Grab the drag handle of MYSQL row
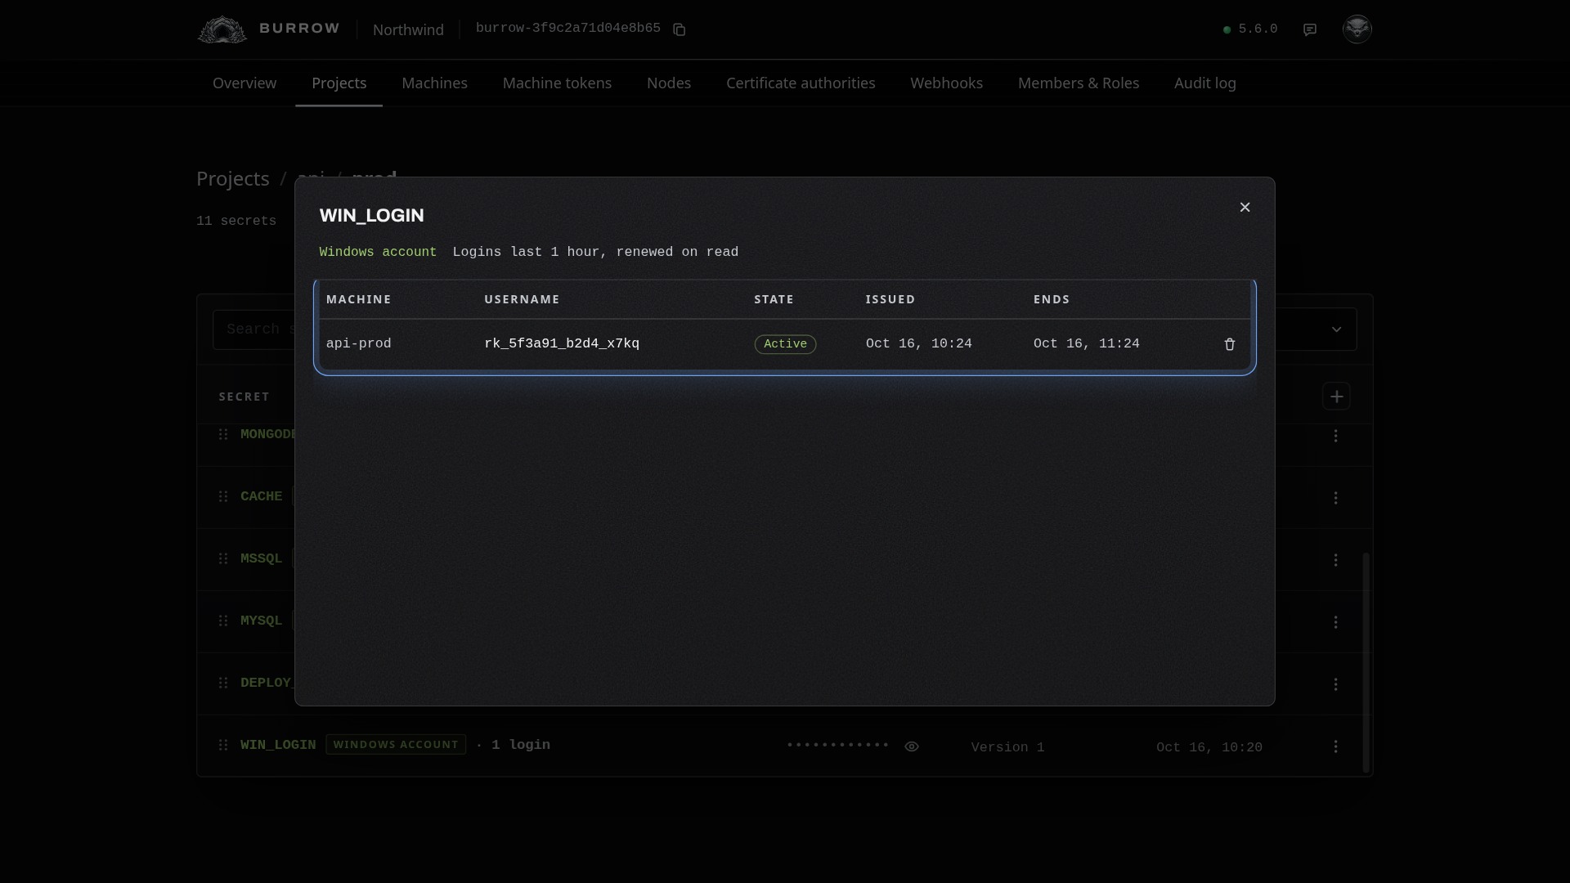The image size is (1570, 883). (x=223, y=621)
